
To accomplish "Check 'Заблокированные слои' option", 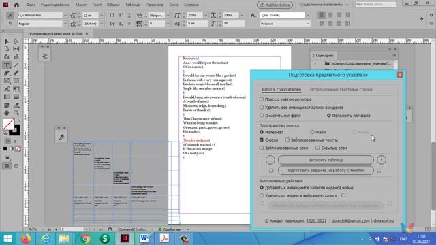I will coord(262,148).
